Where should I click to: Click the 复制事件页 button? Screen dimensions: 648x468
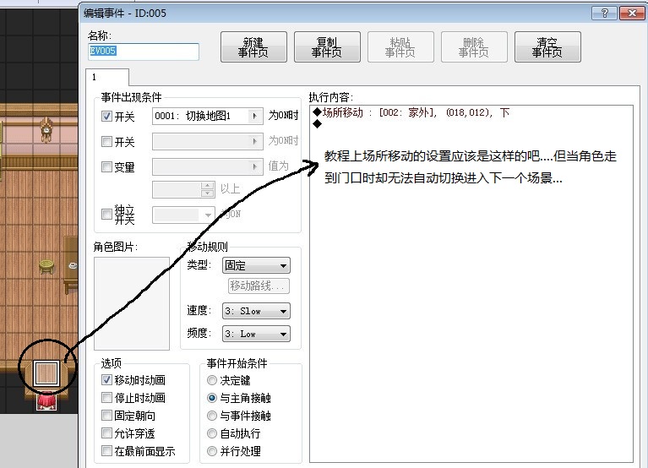pyautogui.click(x=327, y=47)
